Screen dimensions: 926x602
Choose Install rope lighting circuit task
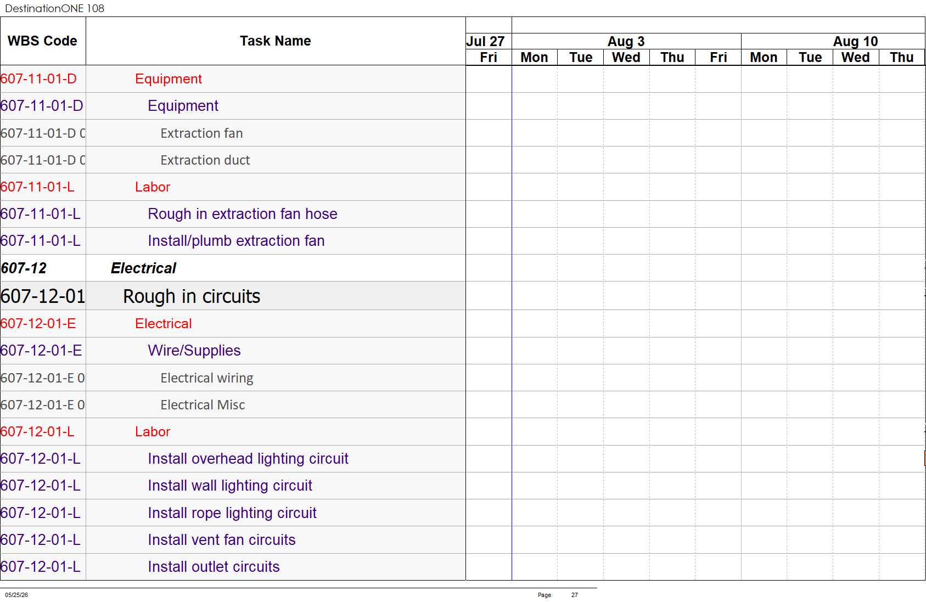click(233, 513)
